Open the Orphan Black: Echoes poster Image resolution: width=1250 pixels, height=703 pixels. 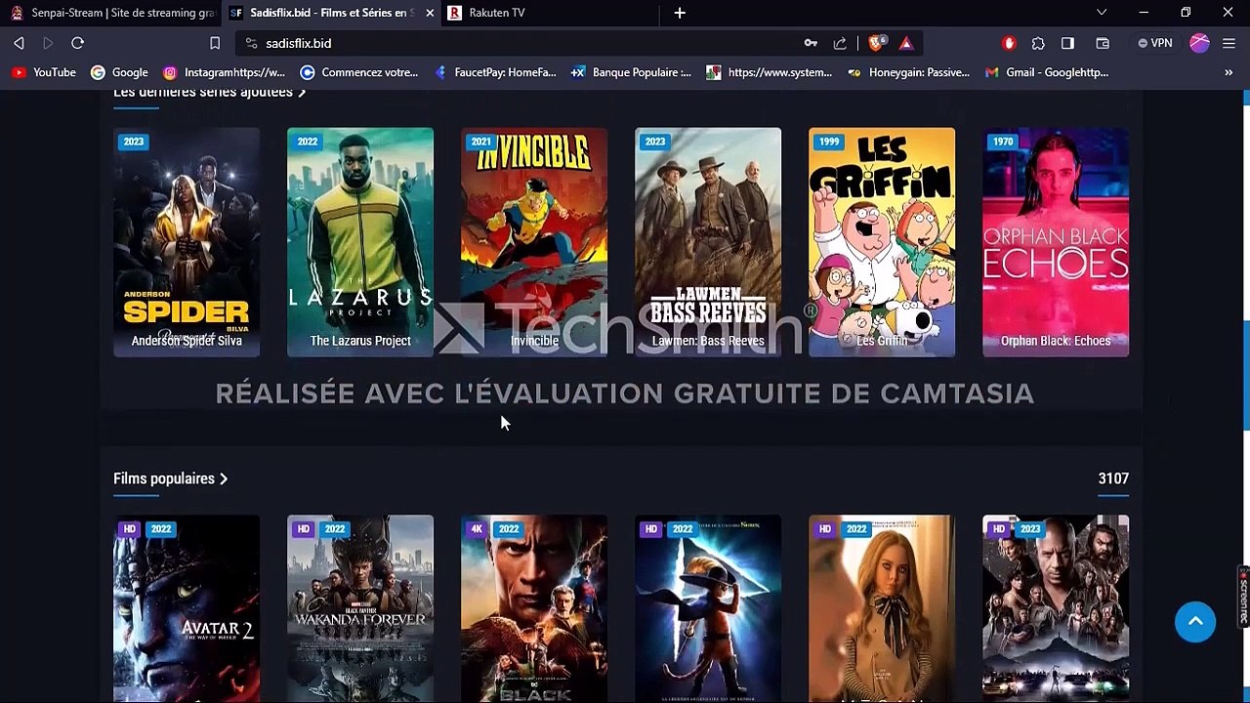click(1056, 242)
